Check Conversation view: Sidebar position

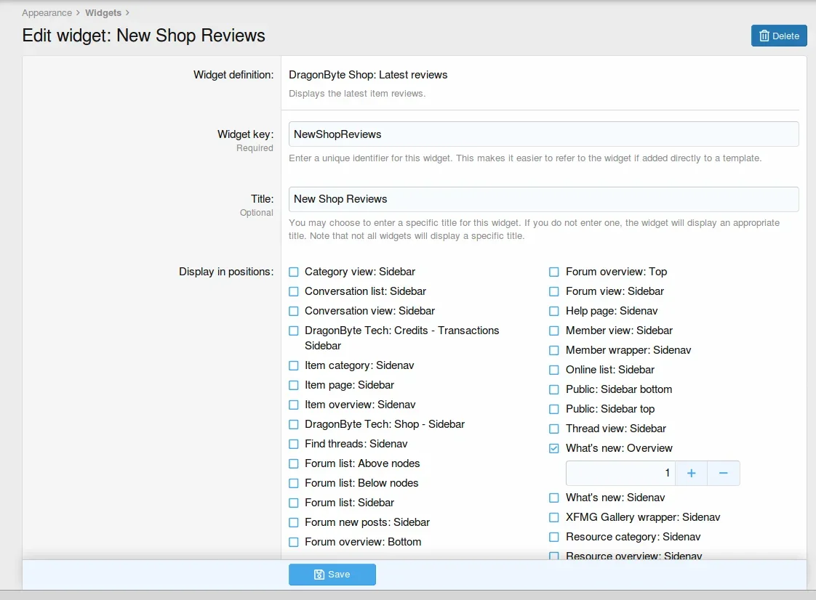point(294,311)
